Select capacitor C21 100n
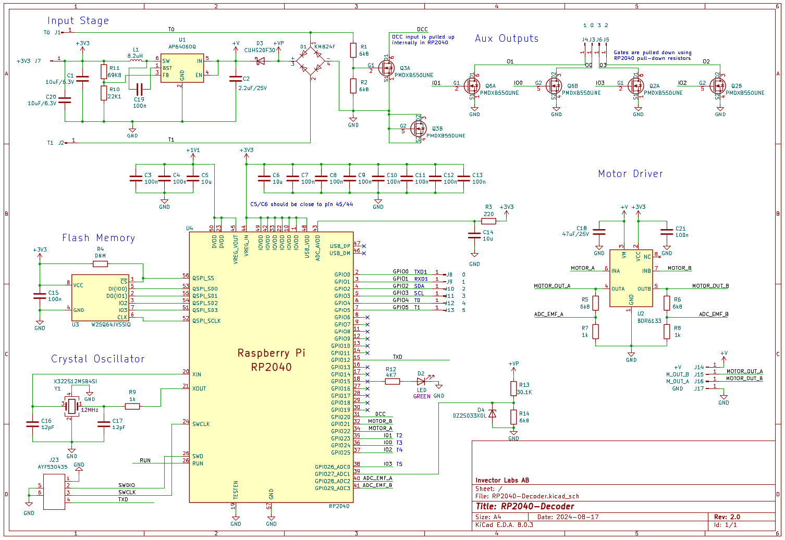 coord(667,232)
